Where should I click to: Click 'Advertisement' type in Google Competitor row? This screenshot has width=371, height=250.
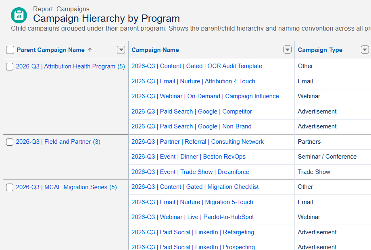(317, 112)
